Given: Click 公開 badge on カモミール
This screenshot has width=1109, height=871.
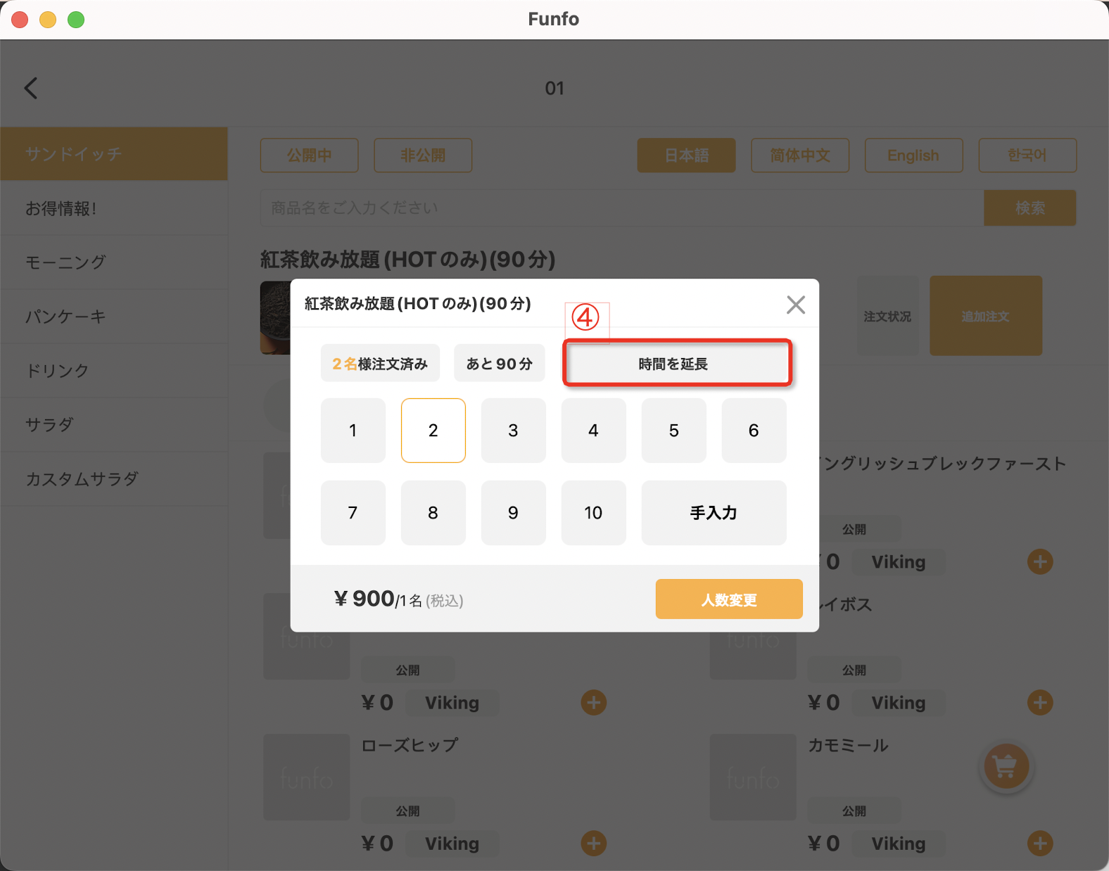Looking at the screenshot, I should click(854, 810).
